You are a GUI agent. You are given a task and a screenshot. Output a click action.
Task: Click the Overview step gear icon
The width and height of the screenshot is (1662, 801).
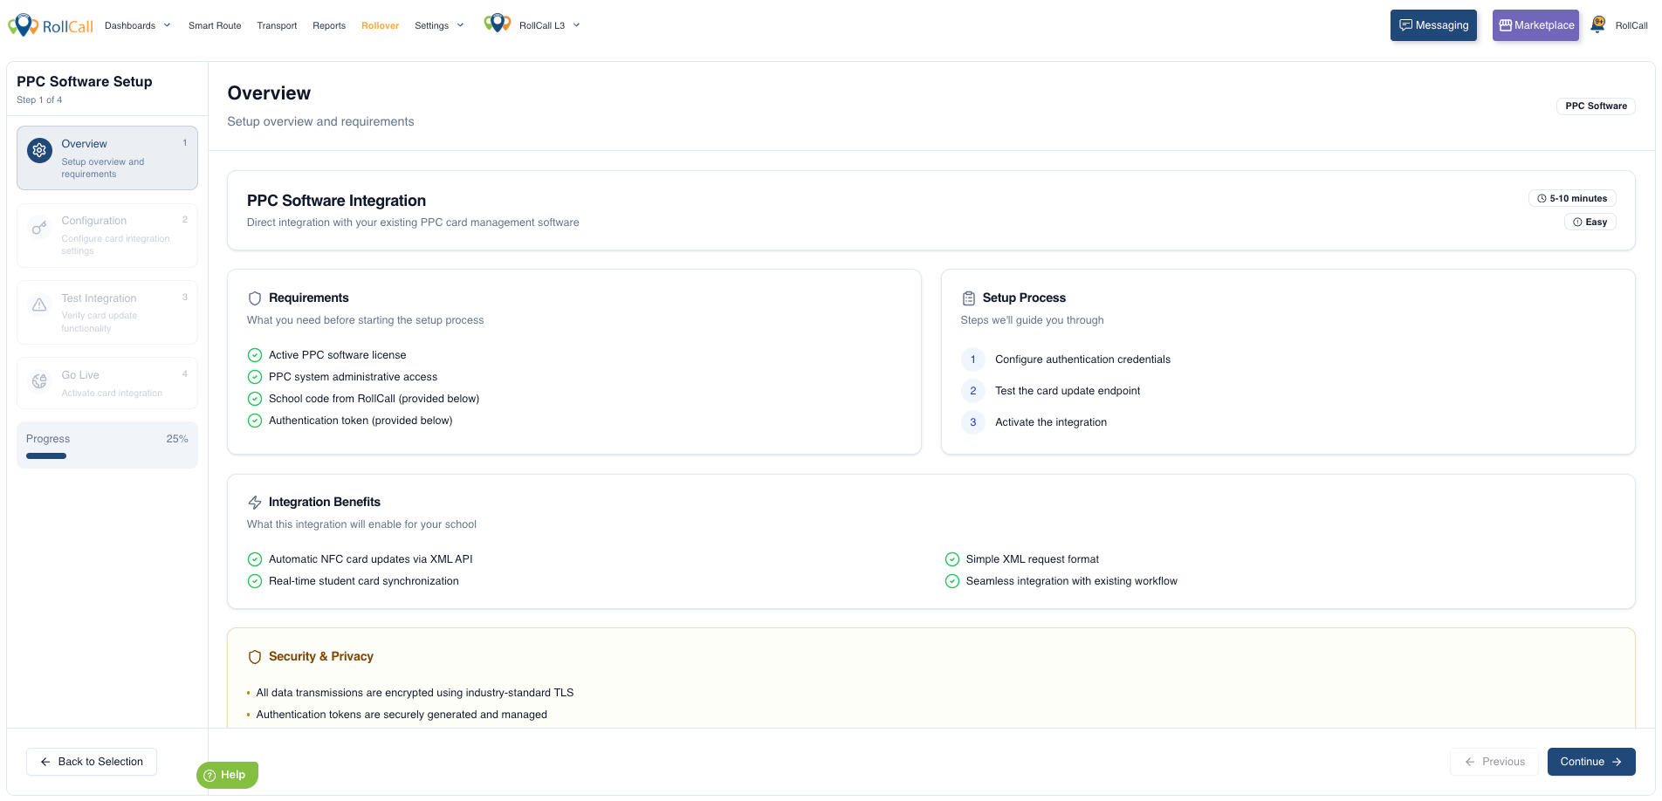click(39, 150)
